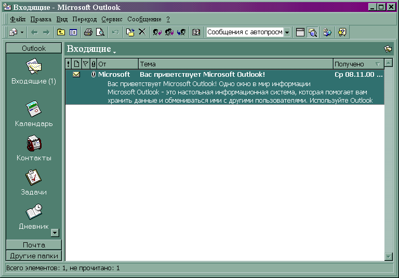Click the 'Сообщения с автопросм' view field

tap(245, 32)
